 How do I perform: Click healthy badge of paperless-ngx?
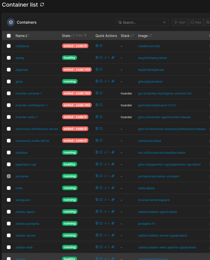click(x=69, y=164)
